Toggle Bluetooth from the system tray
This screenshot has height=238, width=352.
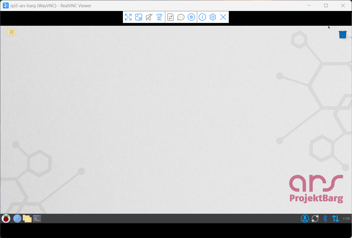tap(325, 219)
